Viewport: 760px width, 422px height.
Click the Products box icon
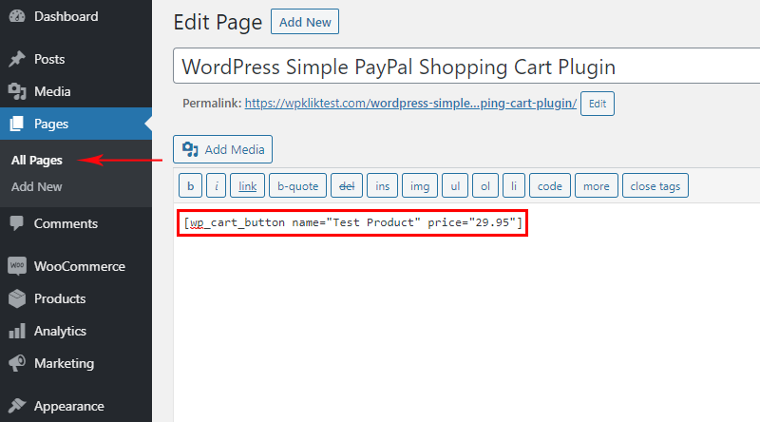17,298
